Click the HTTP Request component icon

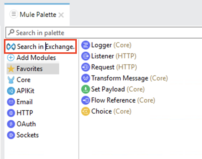click(85, 67)
